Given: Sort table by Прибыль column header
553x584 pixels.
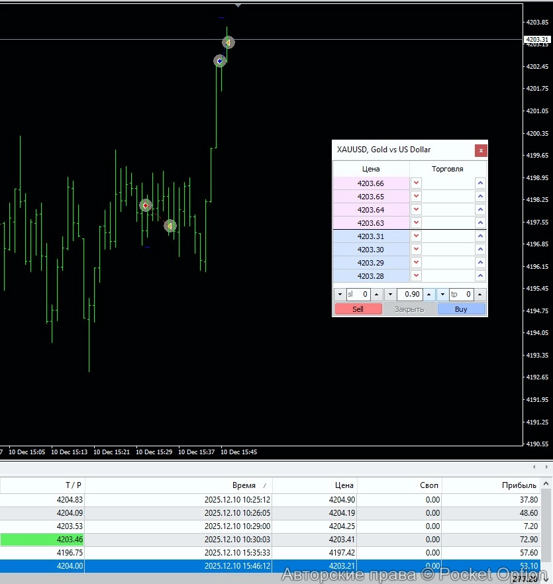Looking at the screenshot, I should coord(519,485).
